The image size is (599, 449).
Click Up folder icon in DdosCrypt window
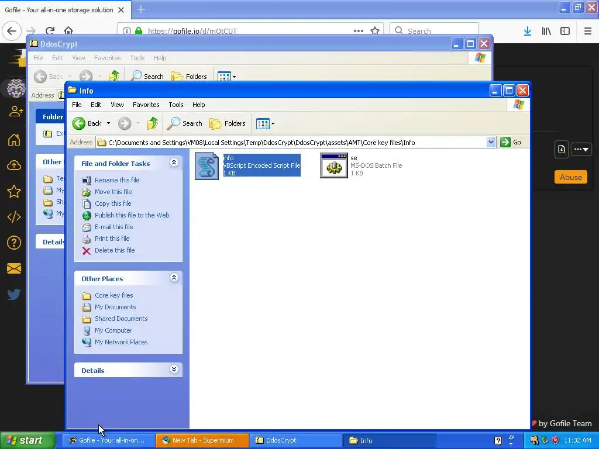(x=114, y=77)
